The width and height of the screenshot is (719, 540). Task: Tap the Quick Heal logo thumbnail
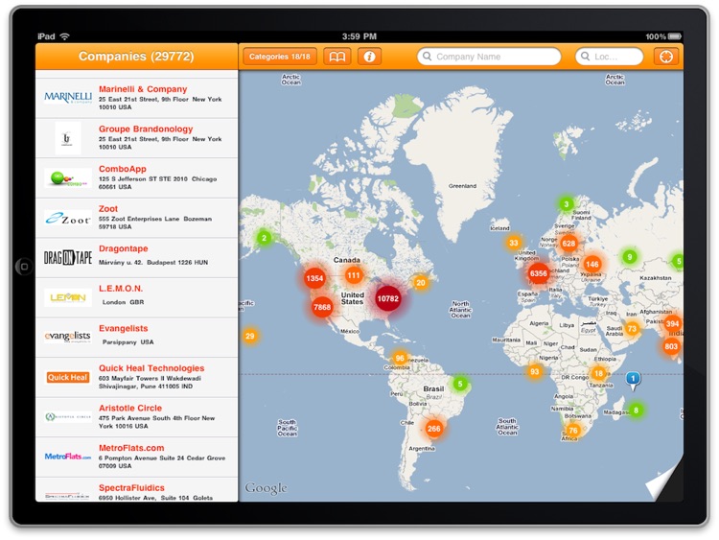[68, 377]
